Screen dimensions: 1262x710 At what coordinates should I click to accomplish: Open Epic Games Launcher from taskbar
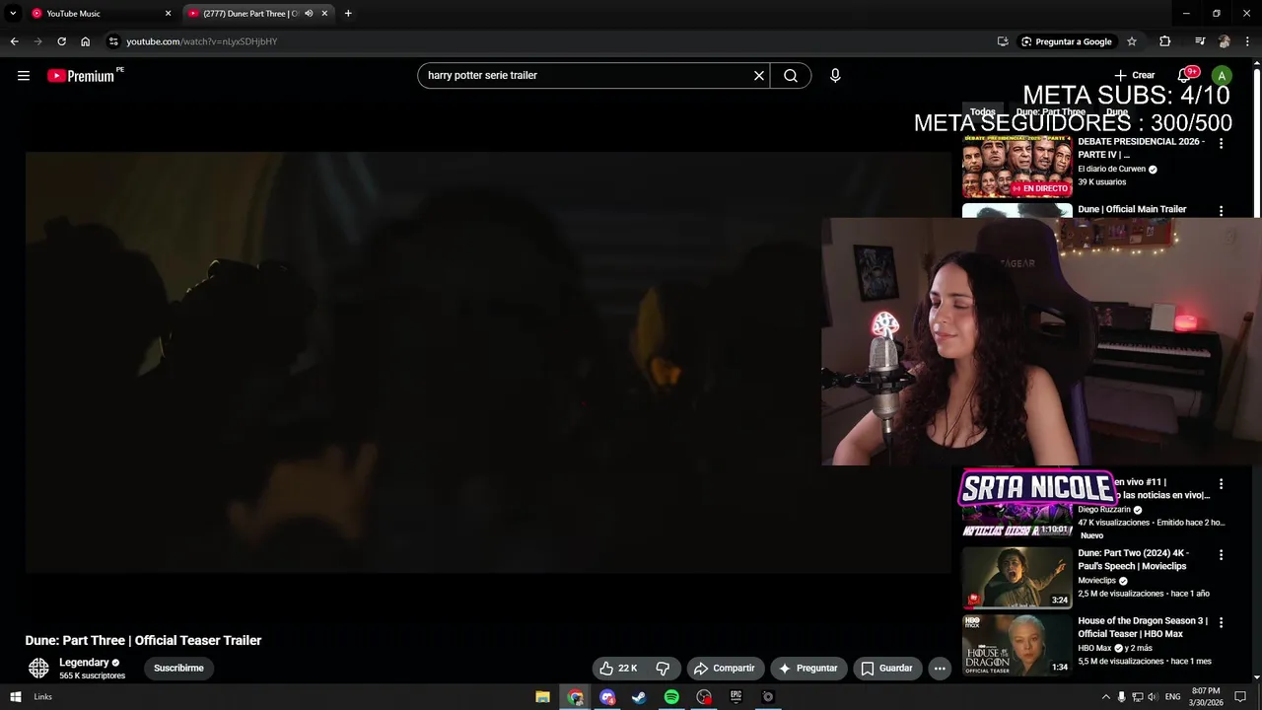coord(736,697)
